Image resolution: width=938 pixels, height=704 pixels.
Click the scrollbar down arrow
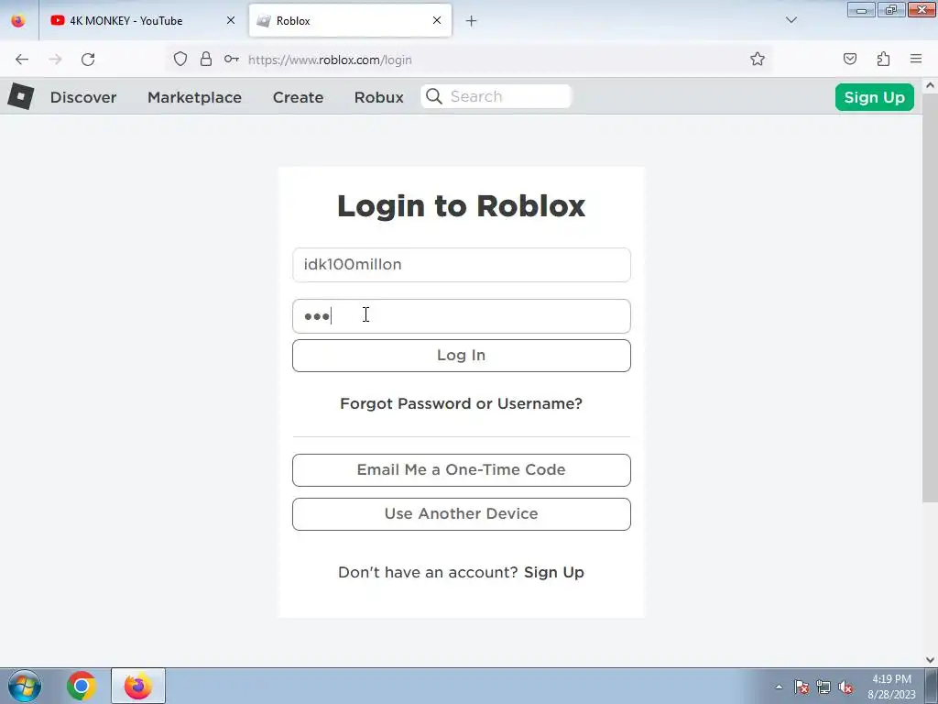(x=930, y=660)
